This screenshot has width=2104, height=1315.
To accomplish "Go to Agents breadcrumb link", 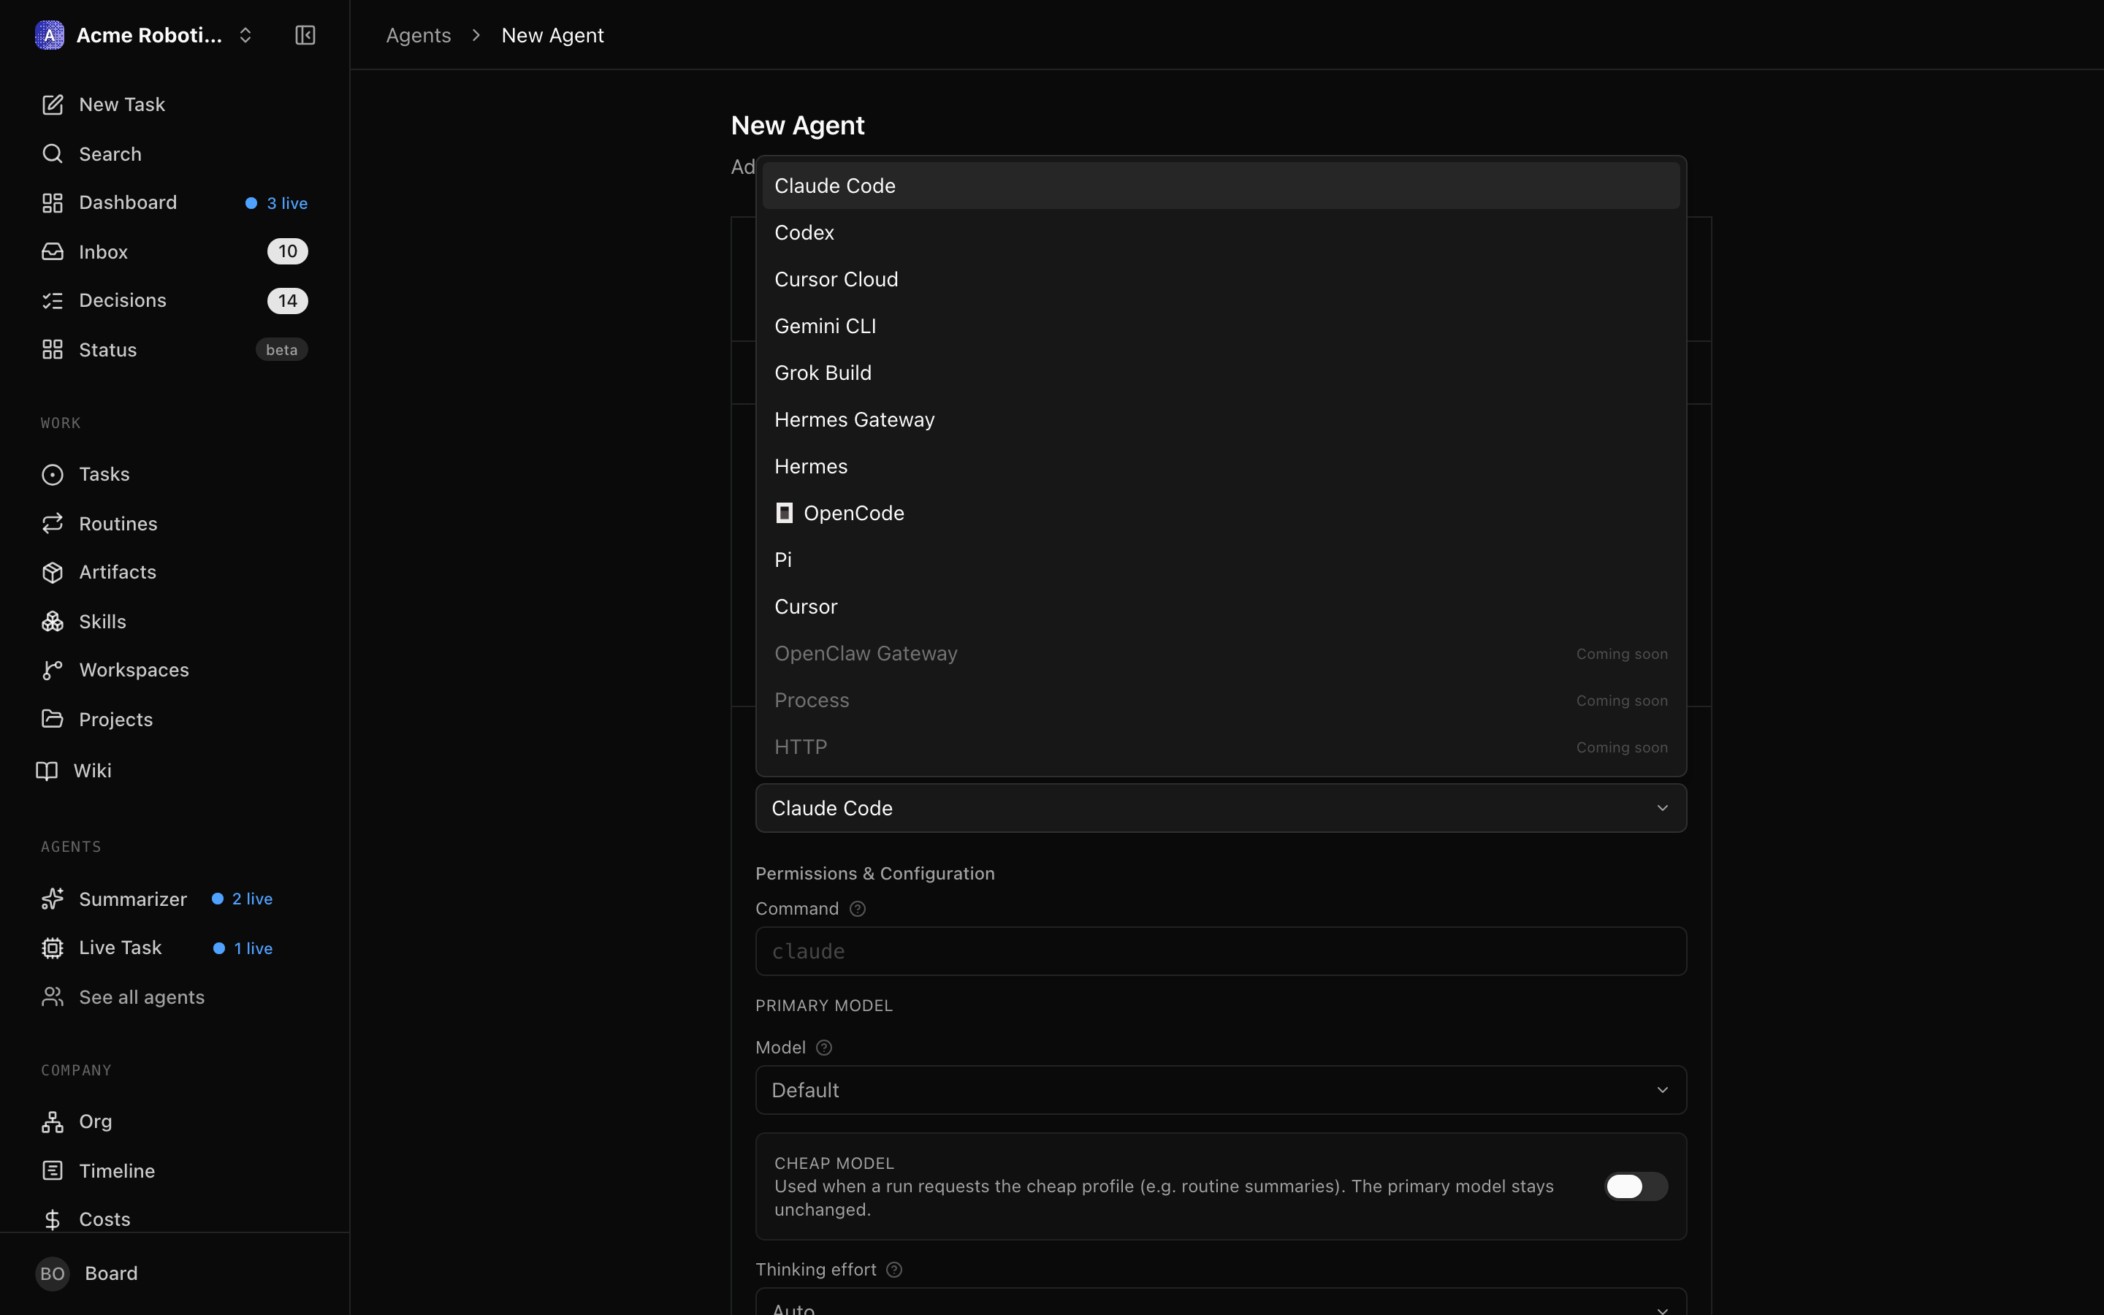I will (418, 36).
